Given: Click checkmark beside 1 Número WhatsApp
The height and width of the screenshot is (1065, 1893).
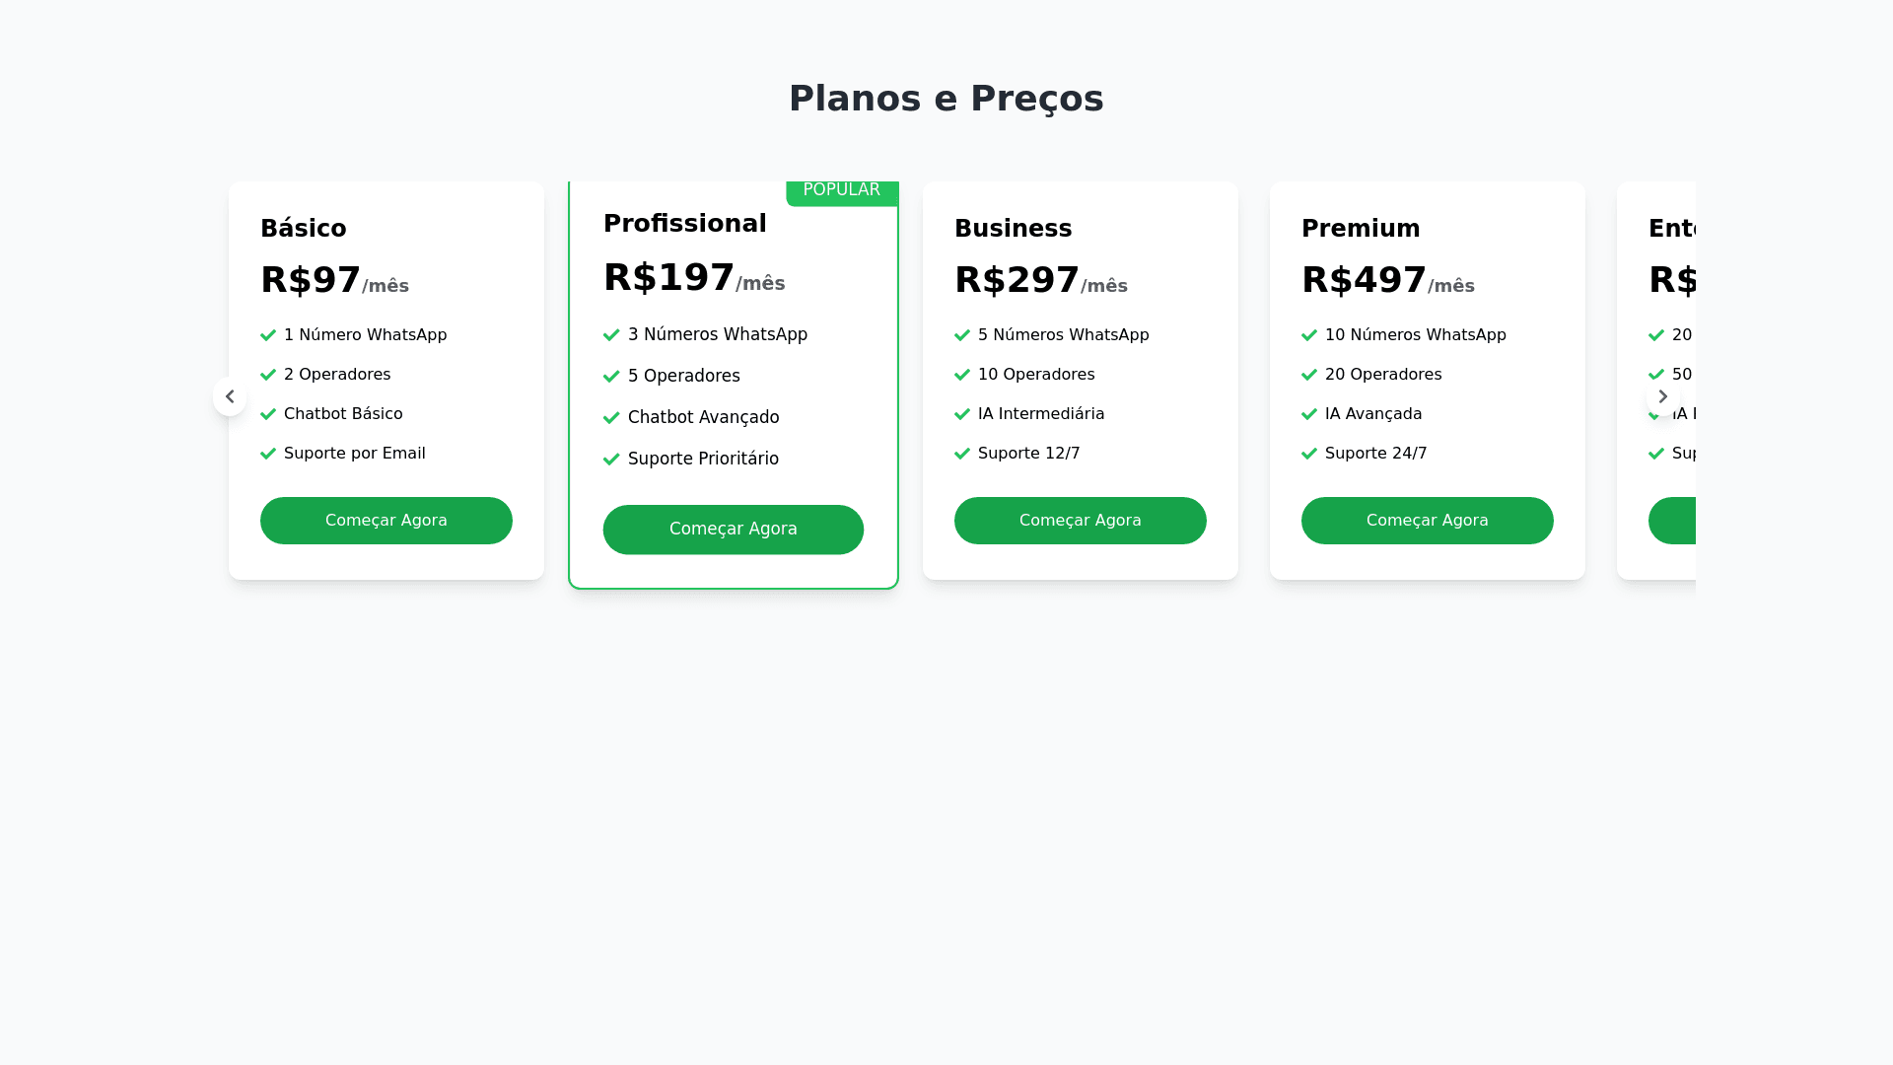Looking at the screenshot, I should tap(268, 335).
